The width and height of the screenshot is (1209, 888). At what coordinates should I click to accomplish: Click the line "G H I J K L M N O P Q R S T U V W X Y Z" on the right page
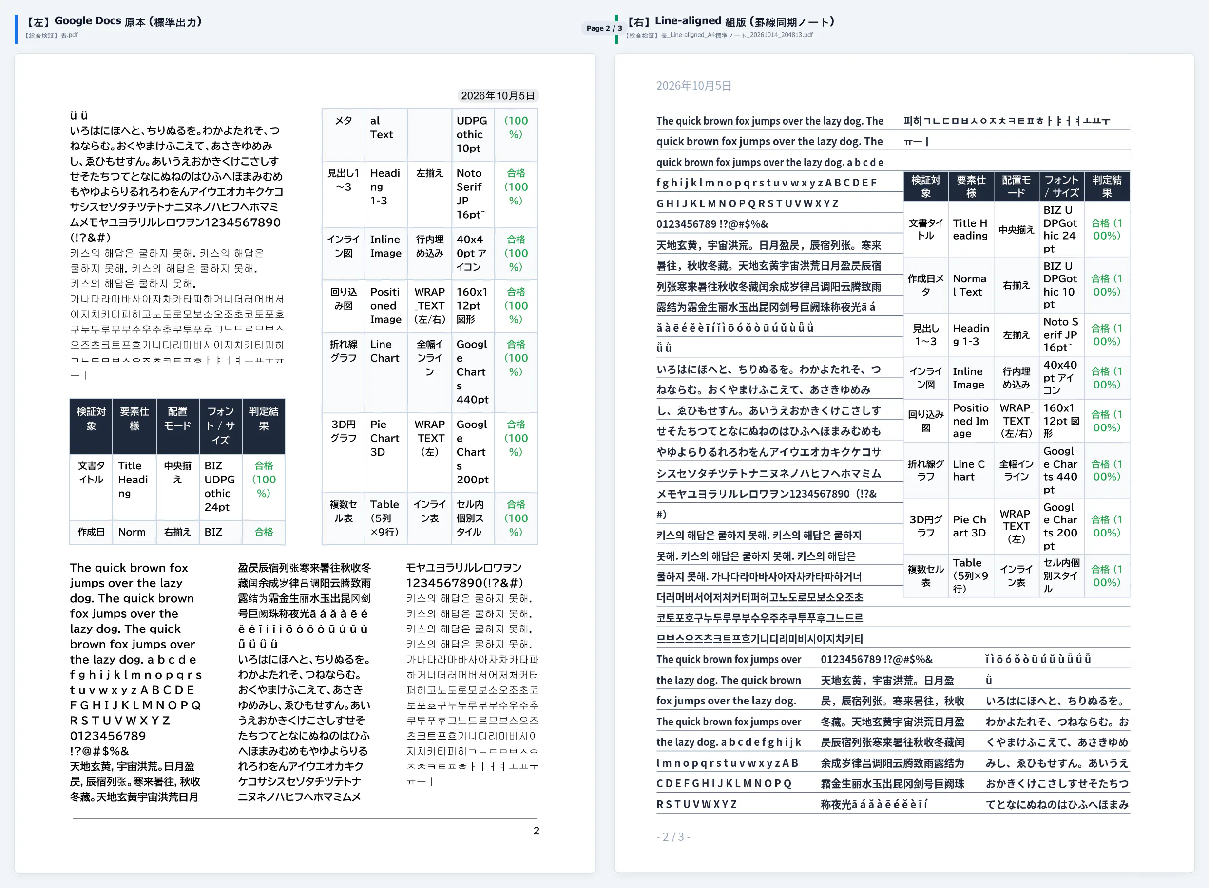[748, 203]
